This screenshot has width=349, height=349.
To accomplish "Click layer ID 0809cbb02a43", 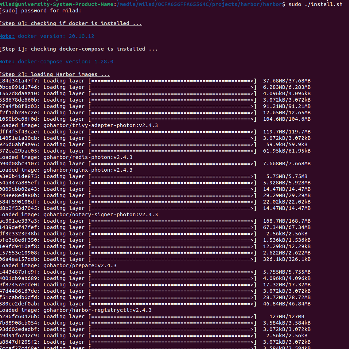I will coord(19,189).
